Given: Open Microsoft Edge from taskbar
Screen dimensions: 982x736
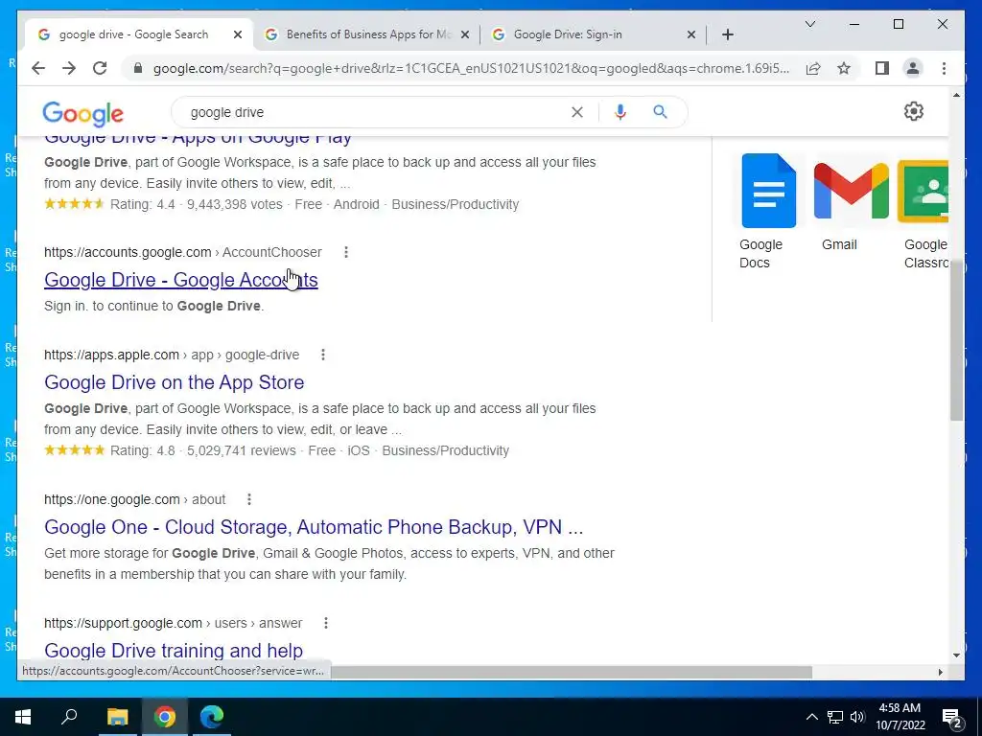Looking at the screenshot, I should [x=212, y=717].
